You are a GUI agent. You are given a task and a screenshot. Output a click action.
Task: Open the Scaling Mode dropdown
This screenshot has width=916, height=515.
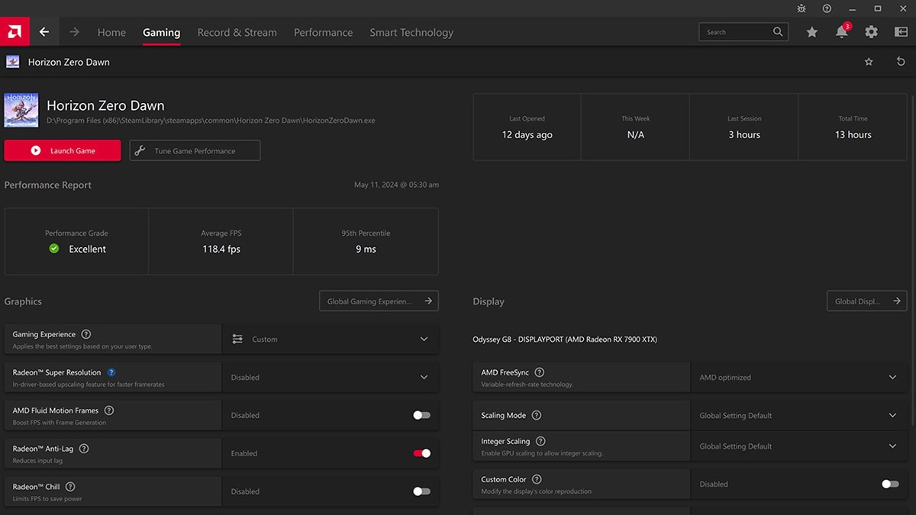799,415
